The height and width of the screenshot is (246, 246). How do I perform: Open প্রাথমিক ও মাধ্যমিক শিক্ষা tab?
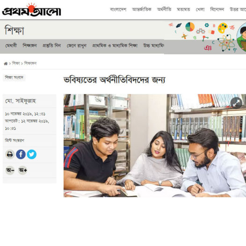[x=115, y=46]
